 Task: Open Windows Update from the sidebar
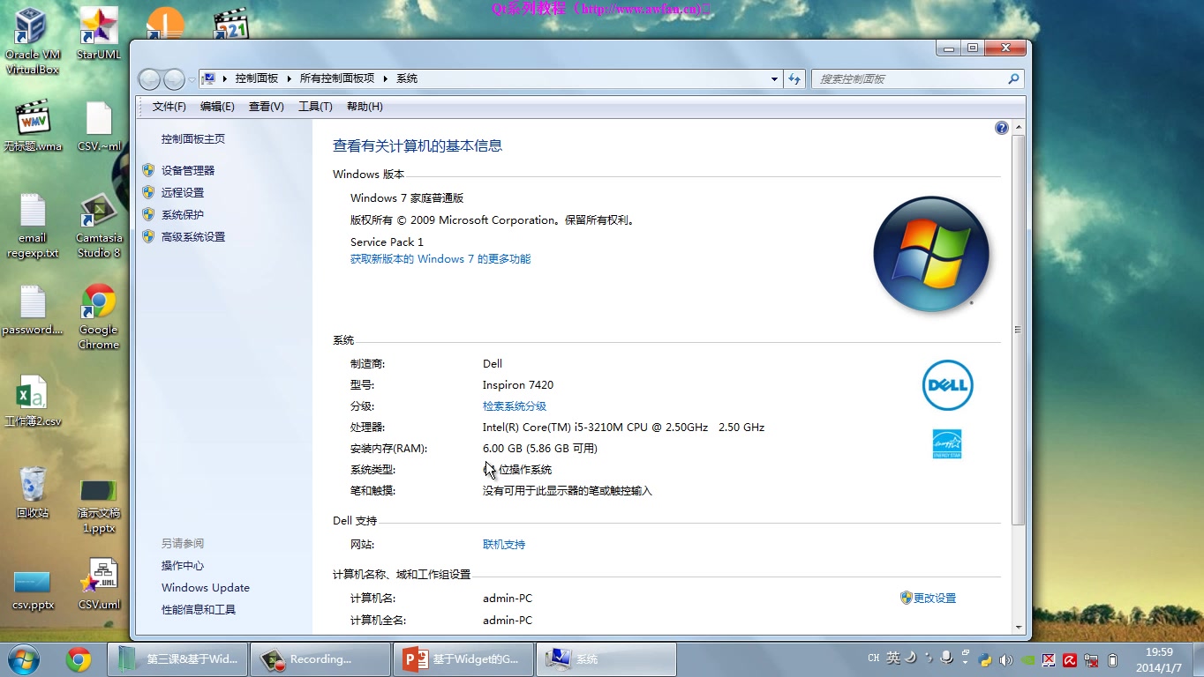[x=205, y=587]
